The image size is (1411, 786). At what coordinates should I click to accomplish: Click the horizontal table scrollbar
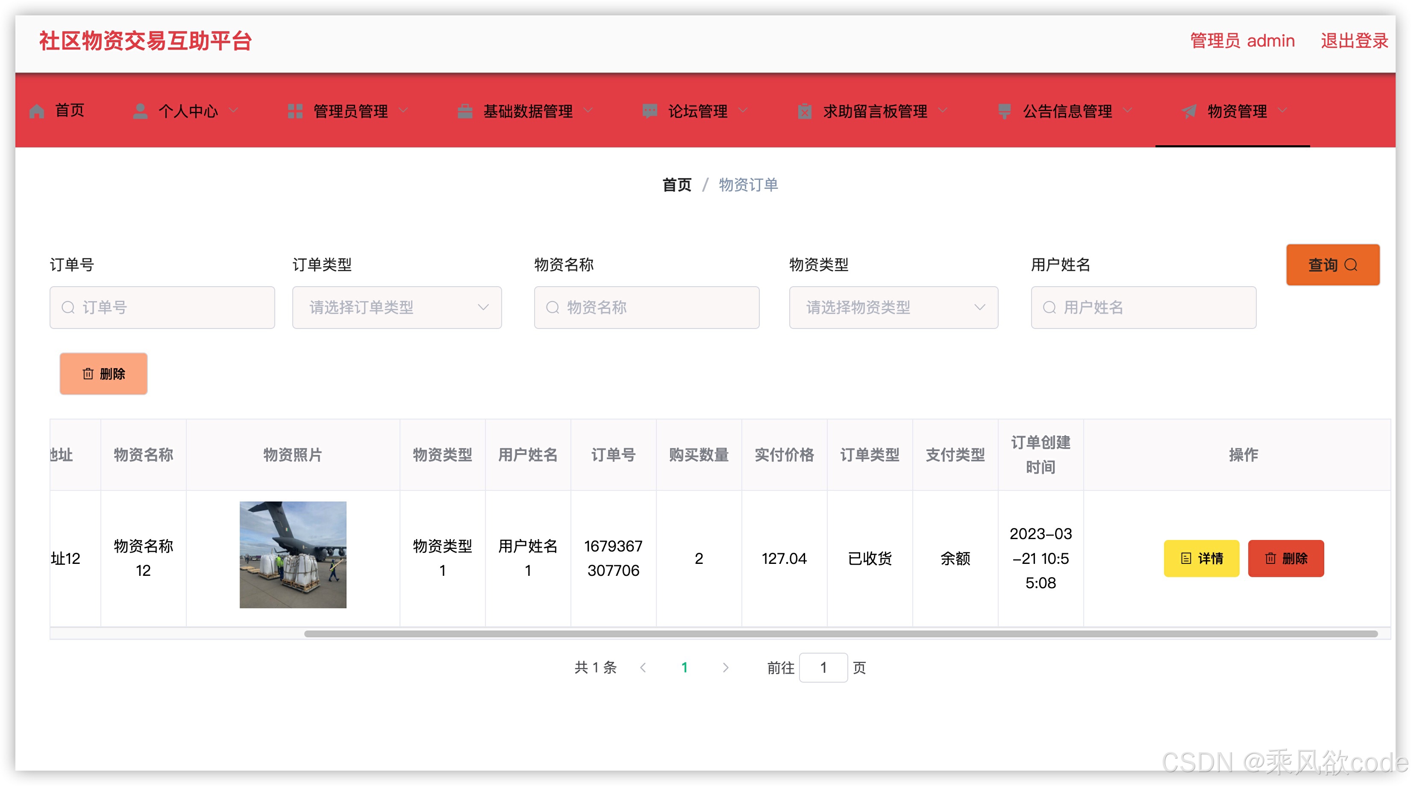(840, 634)
